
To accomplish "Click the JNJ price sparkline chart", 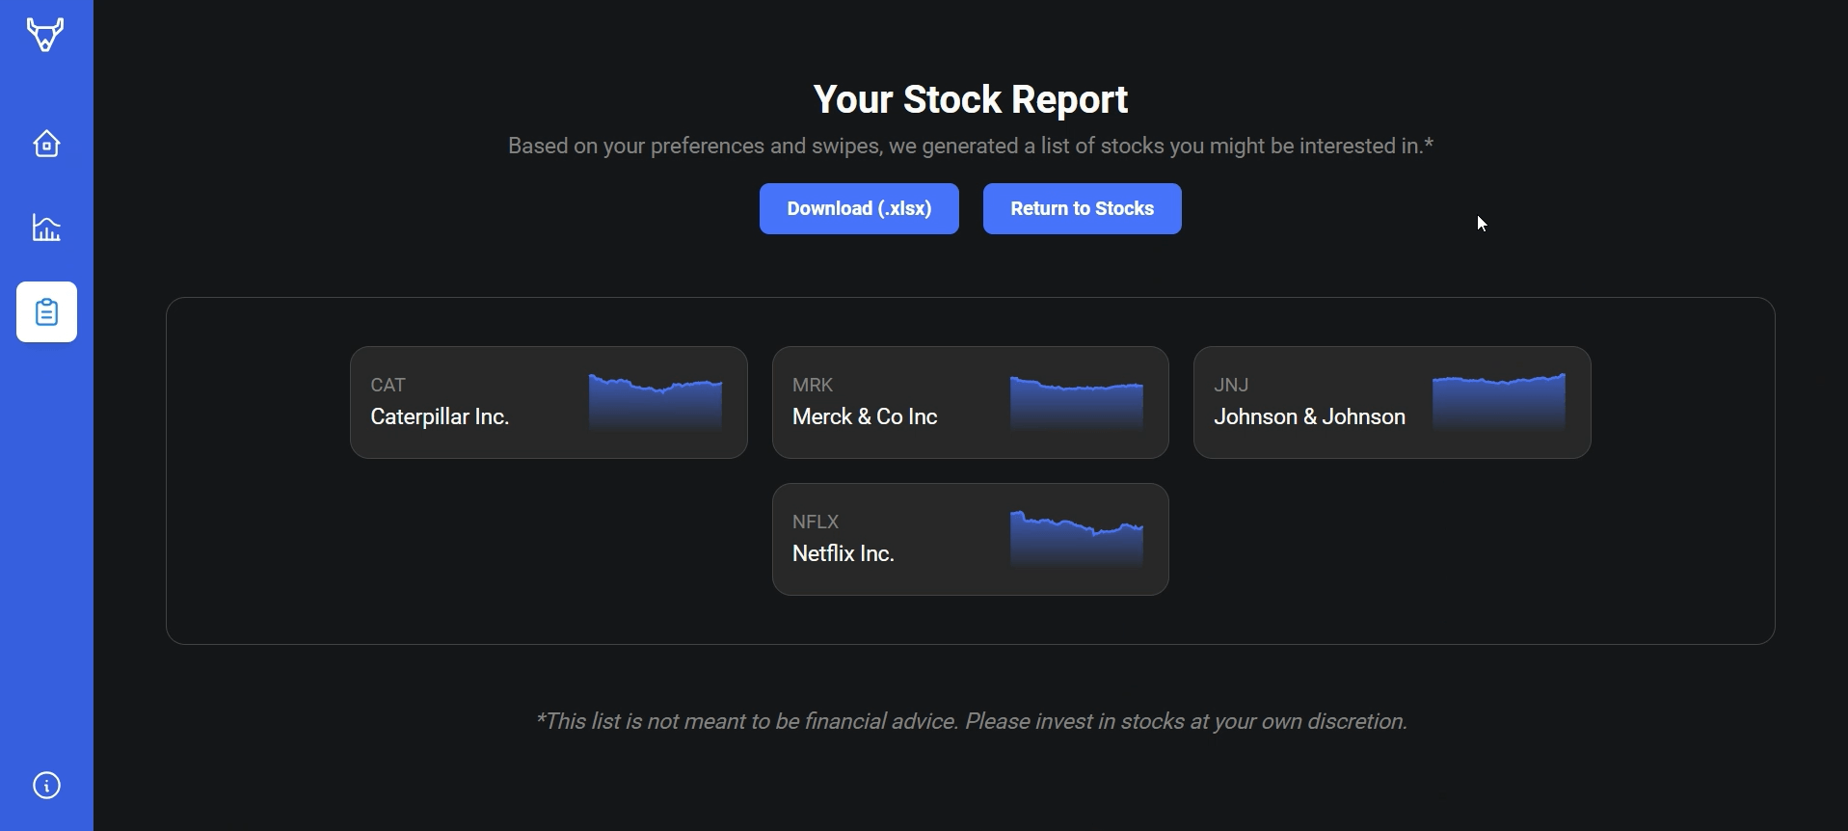I will pos(1499,402).
